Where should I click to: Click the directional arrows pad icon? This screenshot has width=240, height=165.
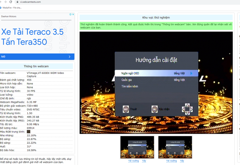click(x=187, y=109)
